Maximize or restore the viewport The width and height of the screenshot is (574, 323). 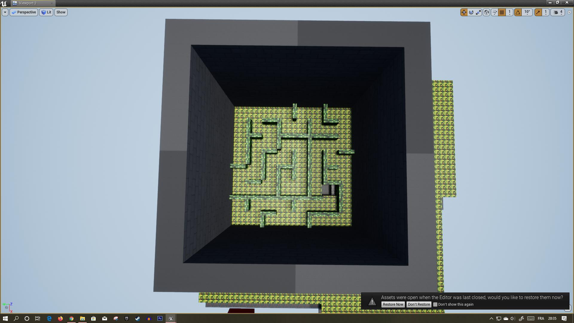point(569,12)
